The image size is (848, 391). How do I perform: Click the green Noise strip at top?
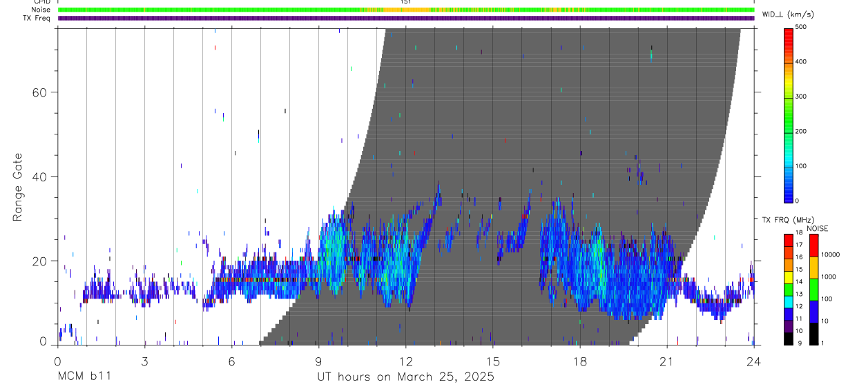click(406, 10)
